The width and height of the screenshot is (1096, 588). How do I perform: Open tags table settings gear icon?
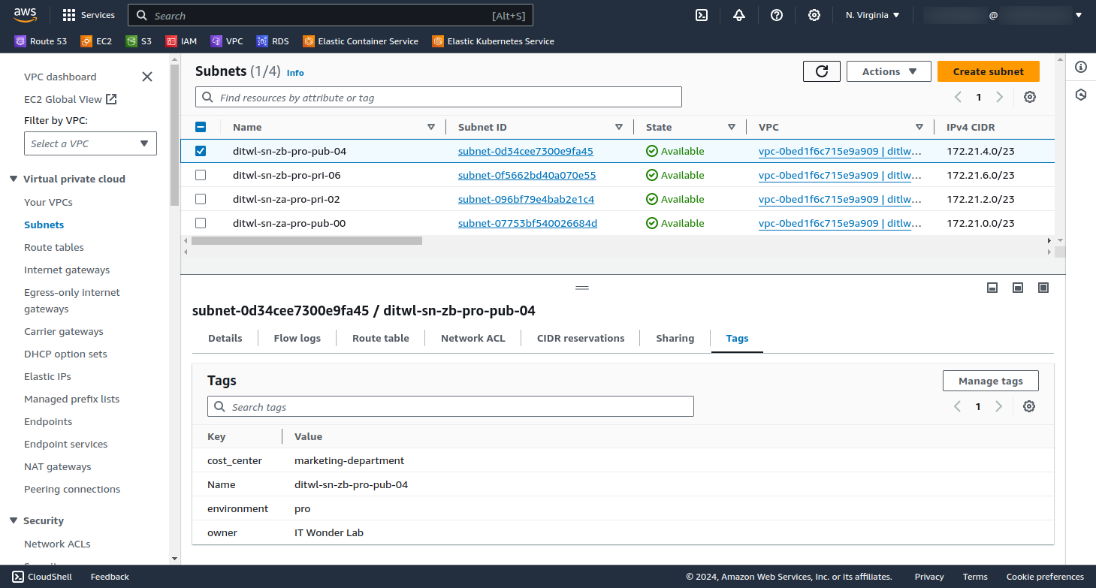1029,406
